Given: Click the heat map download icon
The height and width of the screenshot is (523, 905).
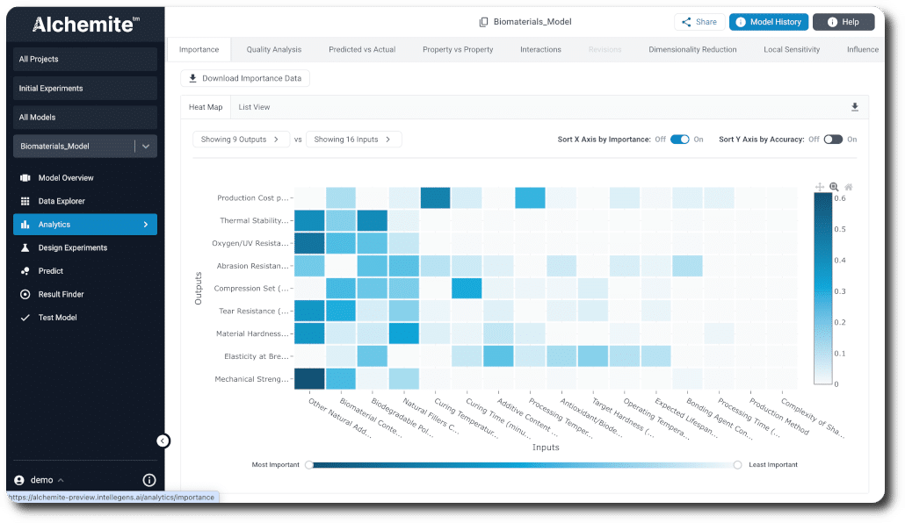Looking at the screenshot, I should pos(855,107).
